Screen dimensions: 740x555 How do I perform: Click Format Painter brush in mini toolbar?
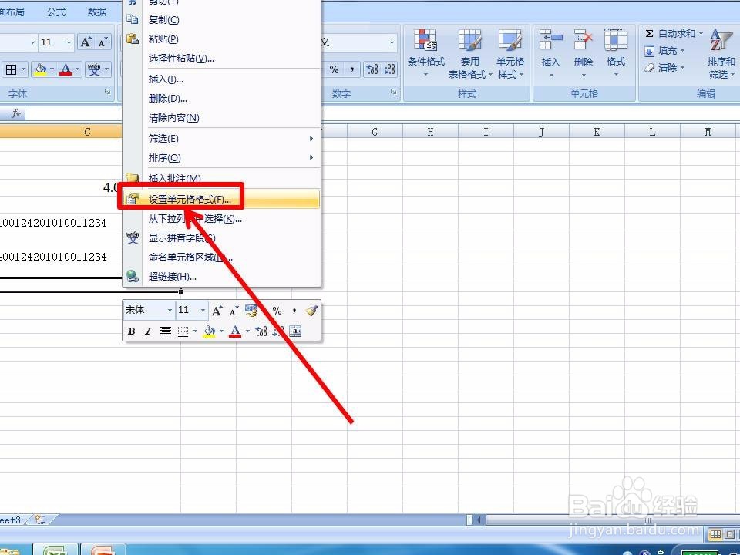point(311,311)
